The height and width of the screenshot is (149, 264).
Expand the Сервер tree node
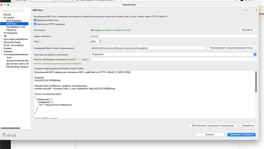pos(2,48)
